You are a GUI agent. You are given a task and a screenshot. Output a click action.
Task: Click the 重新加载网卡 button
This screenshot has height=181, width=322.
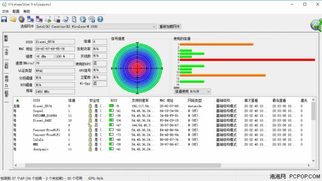pos(170,27)
